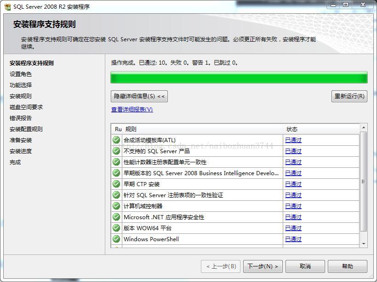Click the green check icon for Windows PowerShell
Image resolution: width=377 pixels, height=282 pixels.
tap(116, 239)
